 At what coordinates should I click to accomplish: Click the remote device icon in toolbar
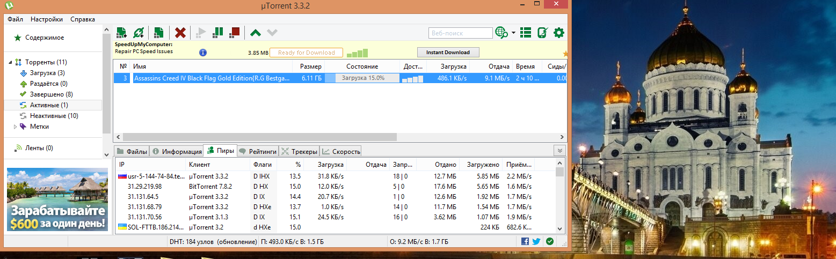click(x=542, y=33)
